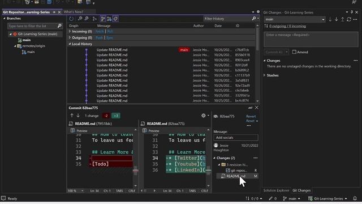
Task: Open the ellipsis menu beside the Sync icon
Action: (355, 19)
